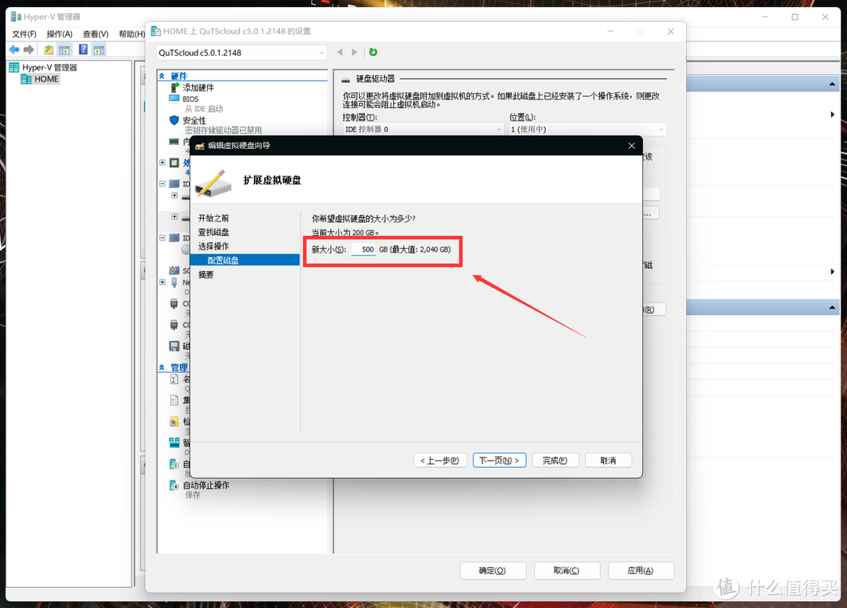This screenshot has width=847, height=608.
Task: Select the memory chip icon in hardware list
Action: click(174, 141)
